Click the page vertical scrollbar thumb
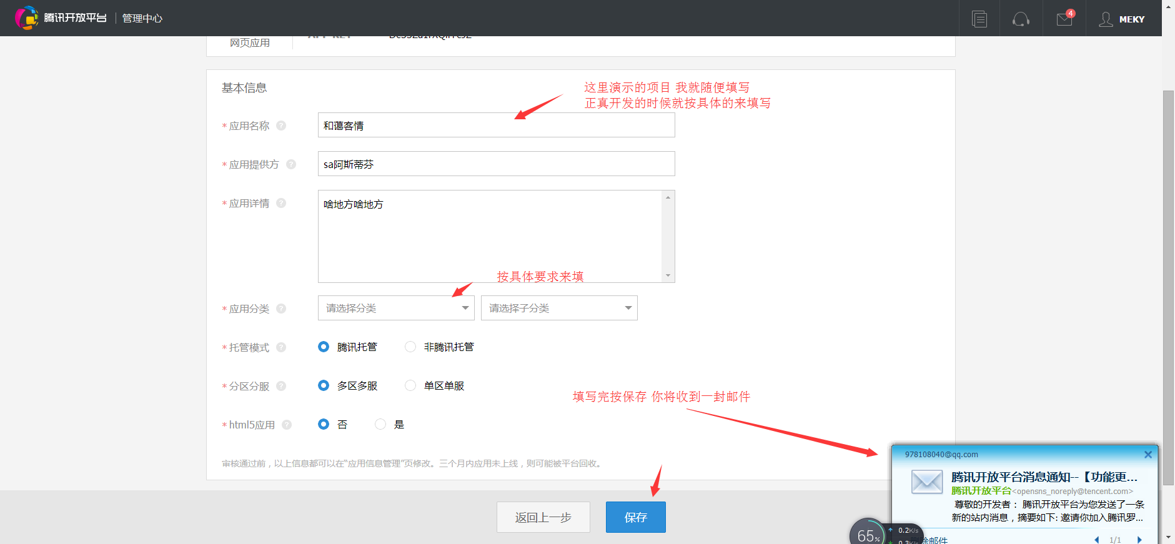1175x544 pixels. pyautogui.click(x=1168, y=287)
